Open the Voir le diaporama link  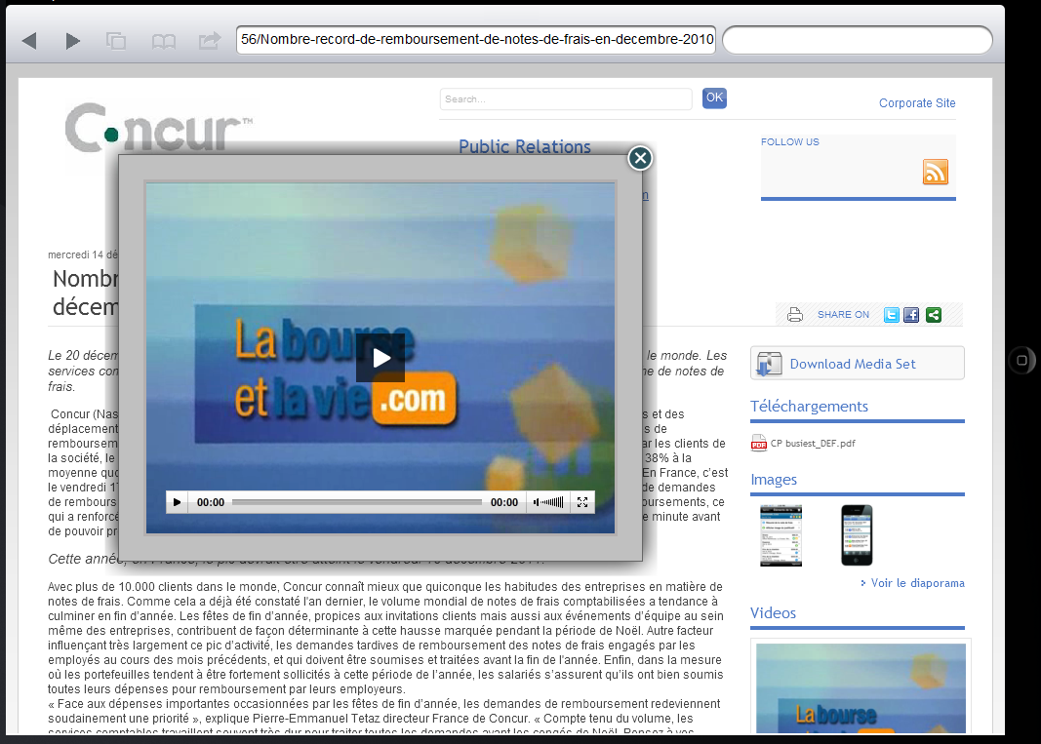click(917, 583)
